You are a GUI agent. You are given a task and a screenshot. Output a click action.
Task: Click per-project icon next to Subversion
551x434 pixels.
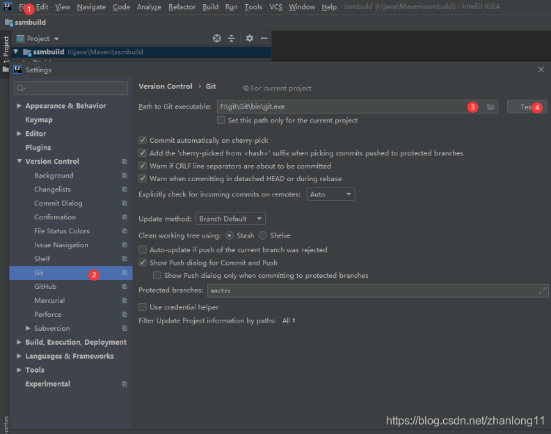click(x=125, y=328)
